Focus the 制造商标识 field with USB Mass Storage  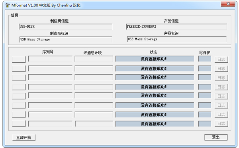tap(66, 39)
